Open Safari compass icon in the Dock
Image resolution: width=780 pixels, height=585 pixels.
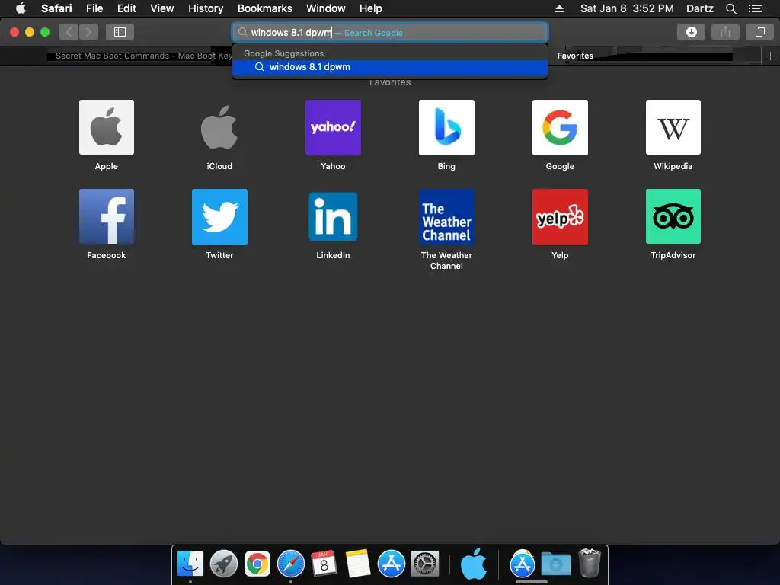290,564
